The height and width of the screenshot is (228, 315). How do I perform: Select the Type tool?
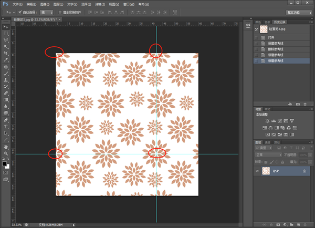(x=6, y=127)
